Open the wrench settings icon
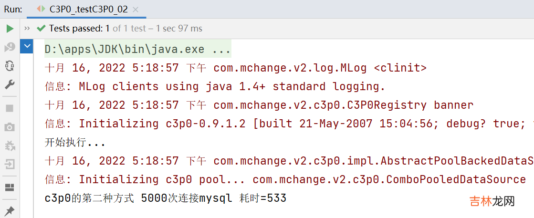This screenshot has width=534, height=218. pos(10,84)
